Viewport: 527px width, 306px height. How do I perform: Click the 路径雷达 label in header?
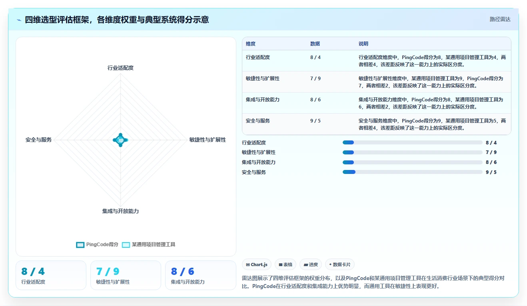500,19
